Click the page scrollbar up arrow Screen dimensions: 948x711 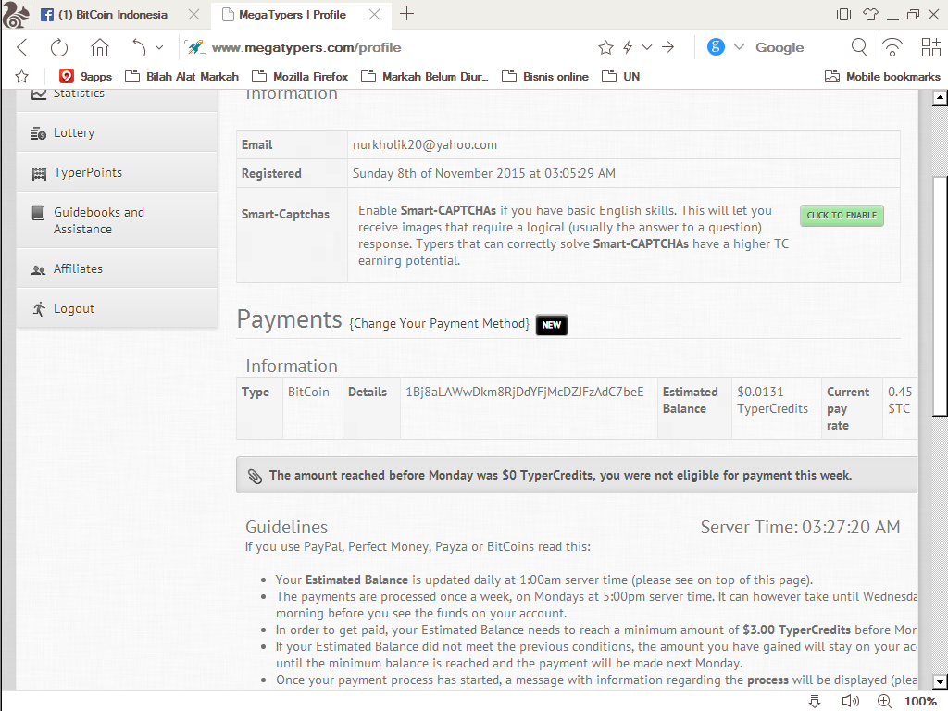[940, 98]
